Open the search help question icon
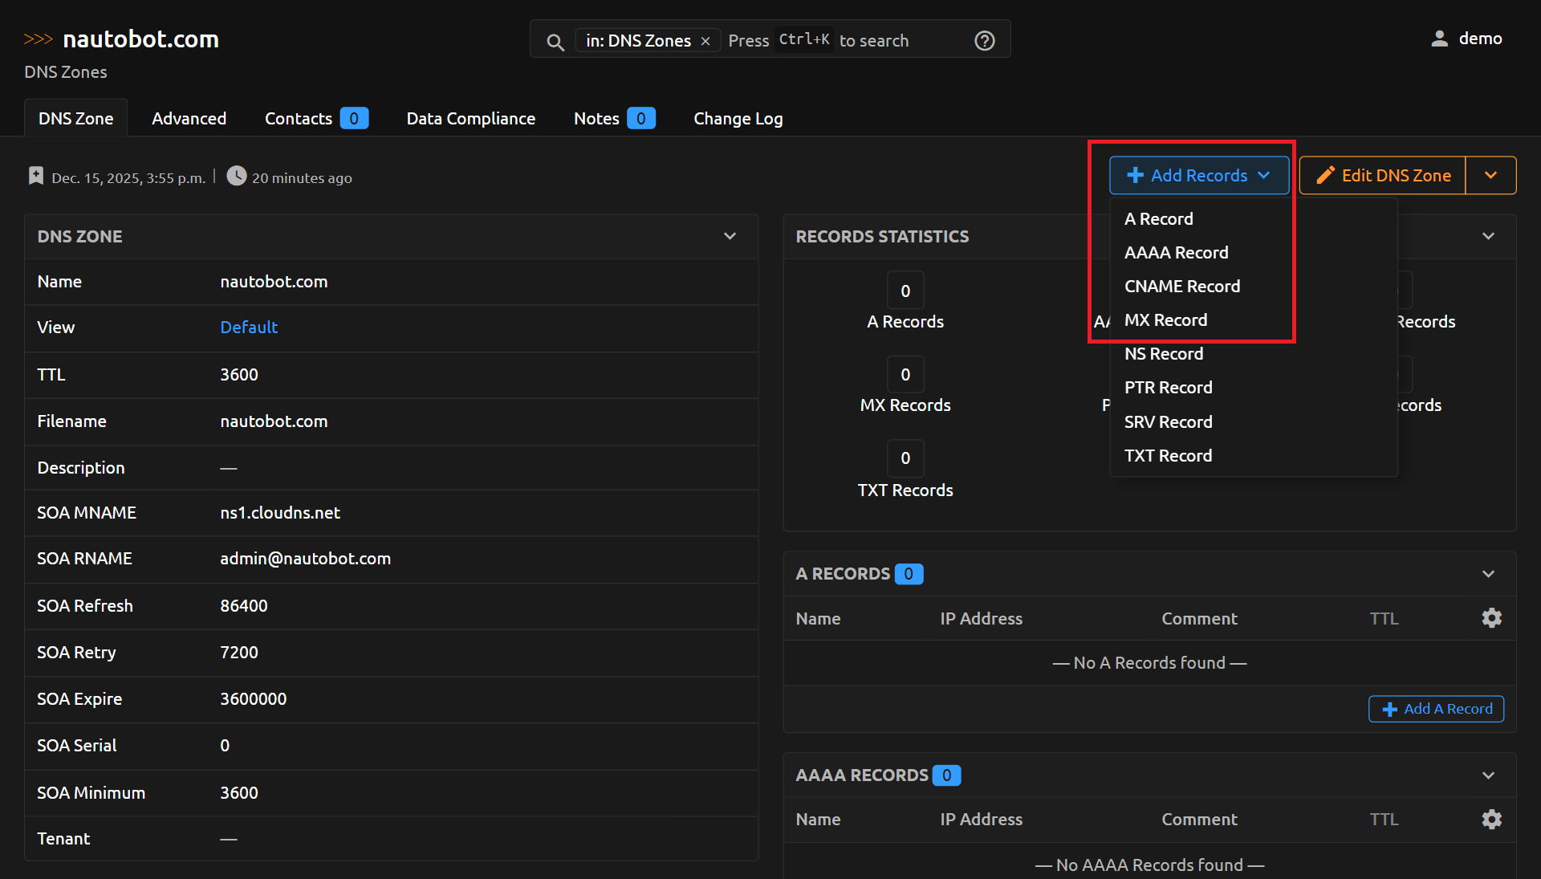The image size is (1541, 879). pyautogui.click(x=985, y=41)
